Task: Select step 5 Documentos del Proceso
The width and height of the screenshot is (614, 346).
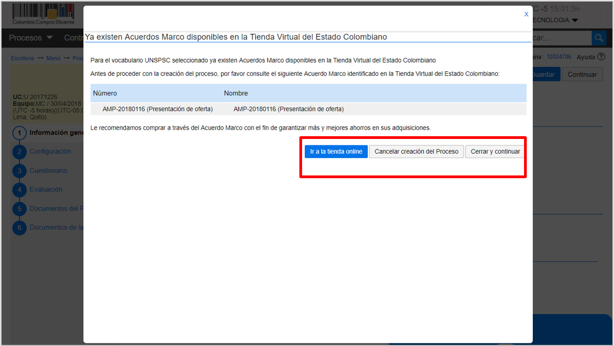Action: click(48, 209)
